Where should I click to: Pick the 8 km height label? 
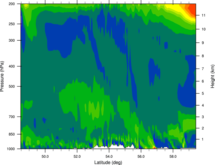click(x=203, y=56)
